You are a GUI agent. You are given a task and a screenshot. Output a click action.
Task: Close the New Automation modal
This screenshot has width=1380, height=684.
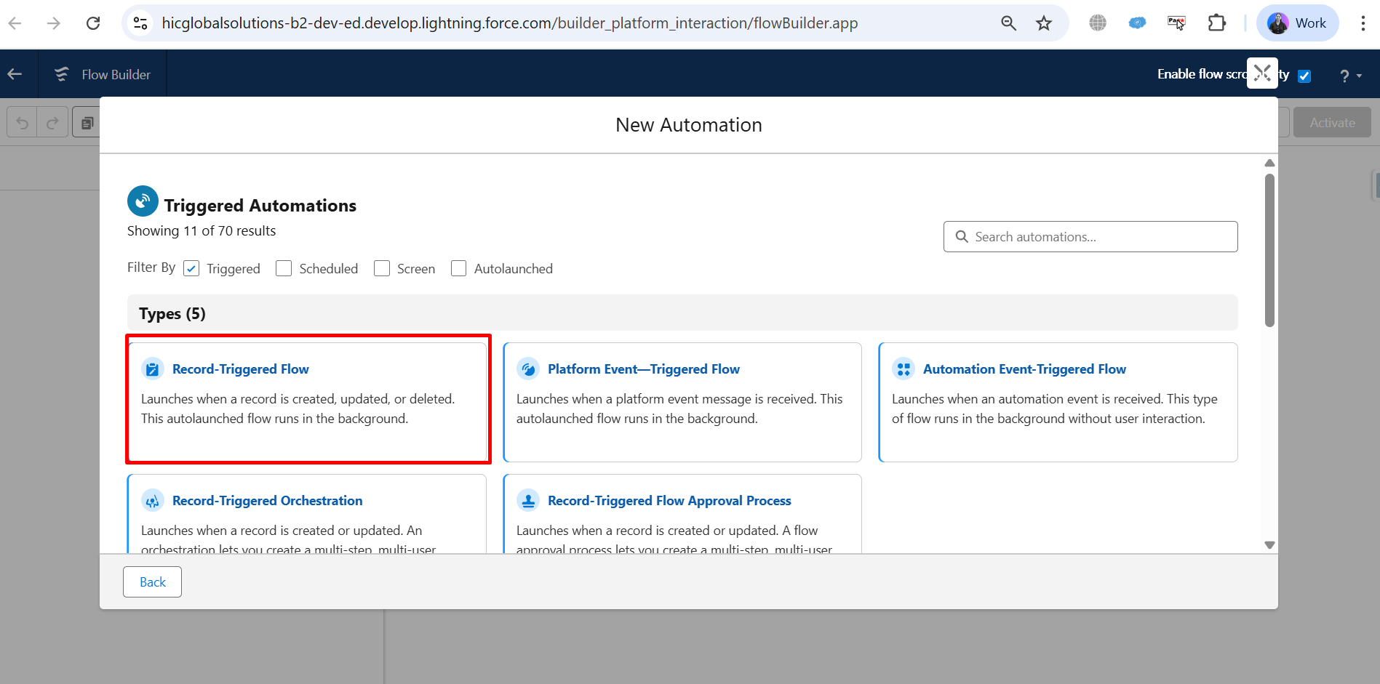[x=1262, y=73]
